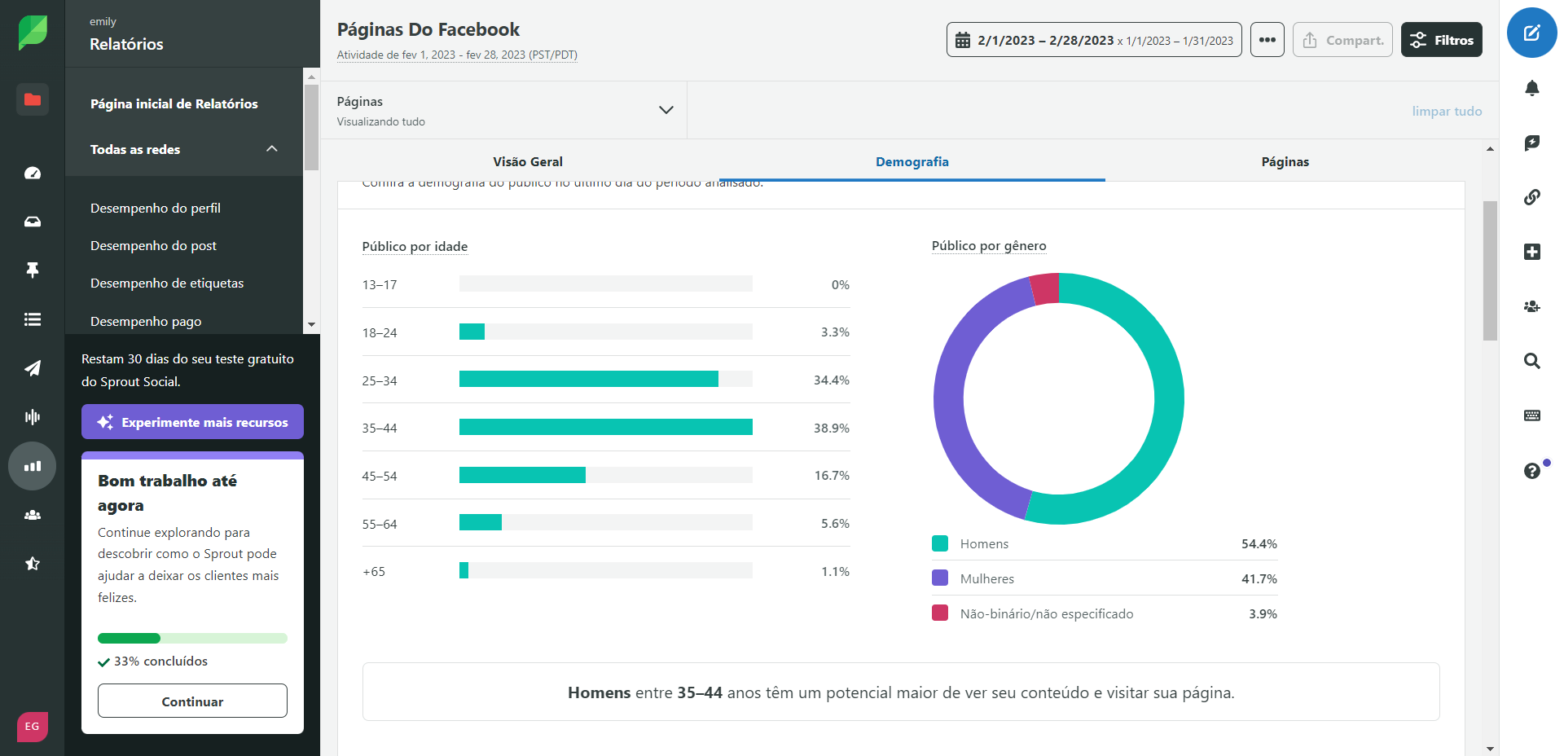Select the paper plane Publishing icon
Screen dimensions: 1564x756
[x=32, y=368]
